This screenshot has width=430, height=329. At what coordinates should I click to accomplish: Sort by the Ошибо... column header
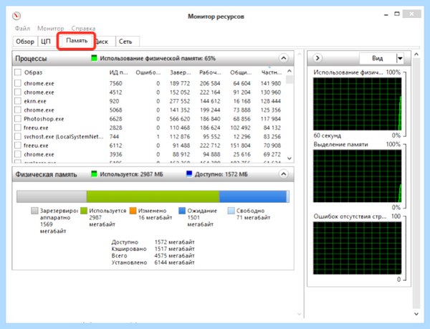click(148, 72)
